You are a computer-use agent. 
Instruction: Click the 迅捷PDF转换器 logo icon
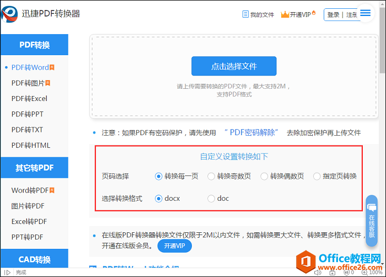[x=8, y=14]
